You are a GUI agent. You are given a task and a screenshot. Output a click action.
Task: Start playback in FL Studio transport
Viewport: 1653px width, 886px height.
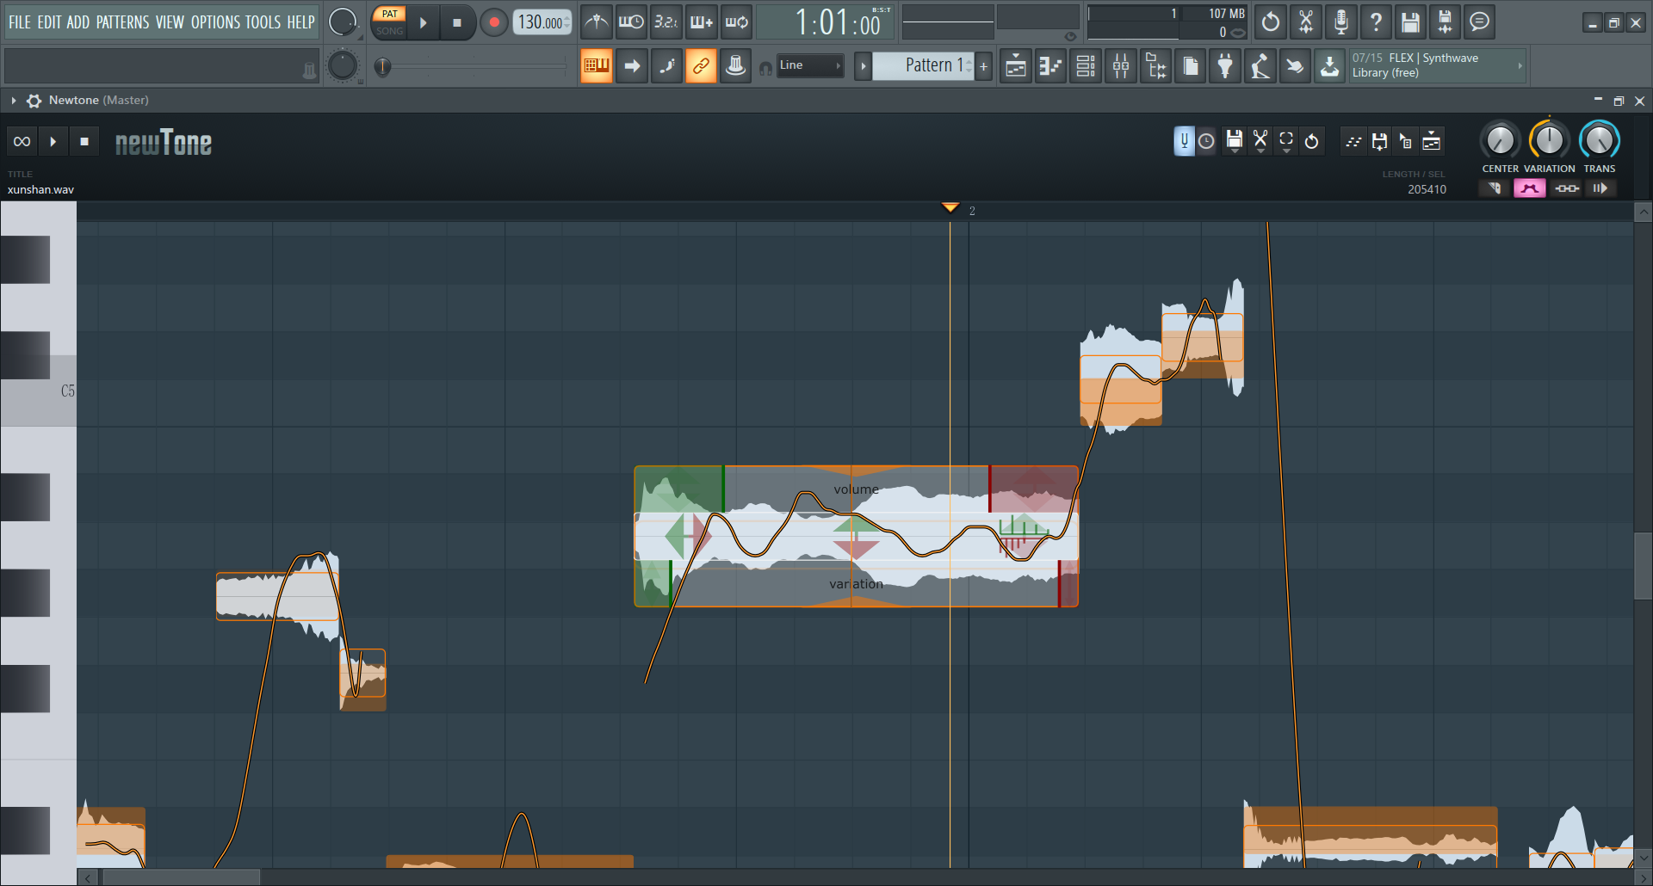coord(423,23)
